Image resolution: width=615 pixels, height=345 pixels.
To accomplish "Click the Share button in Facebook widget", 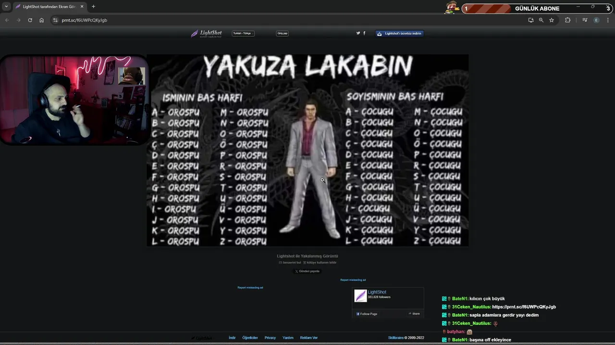I will tap(414, 314).
